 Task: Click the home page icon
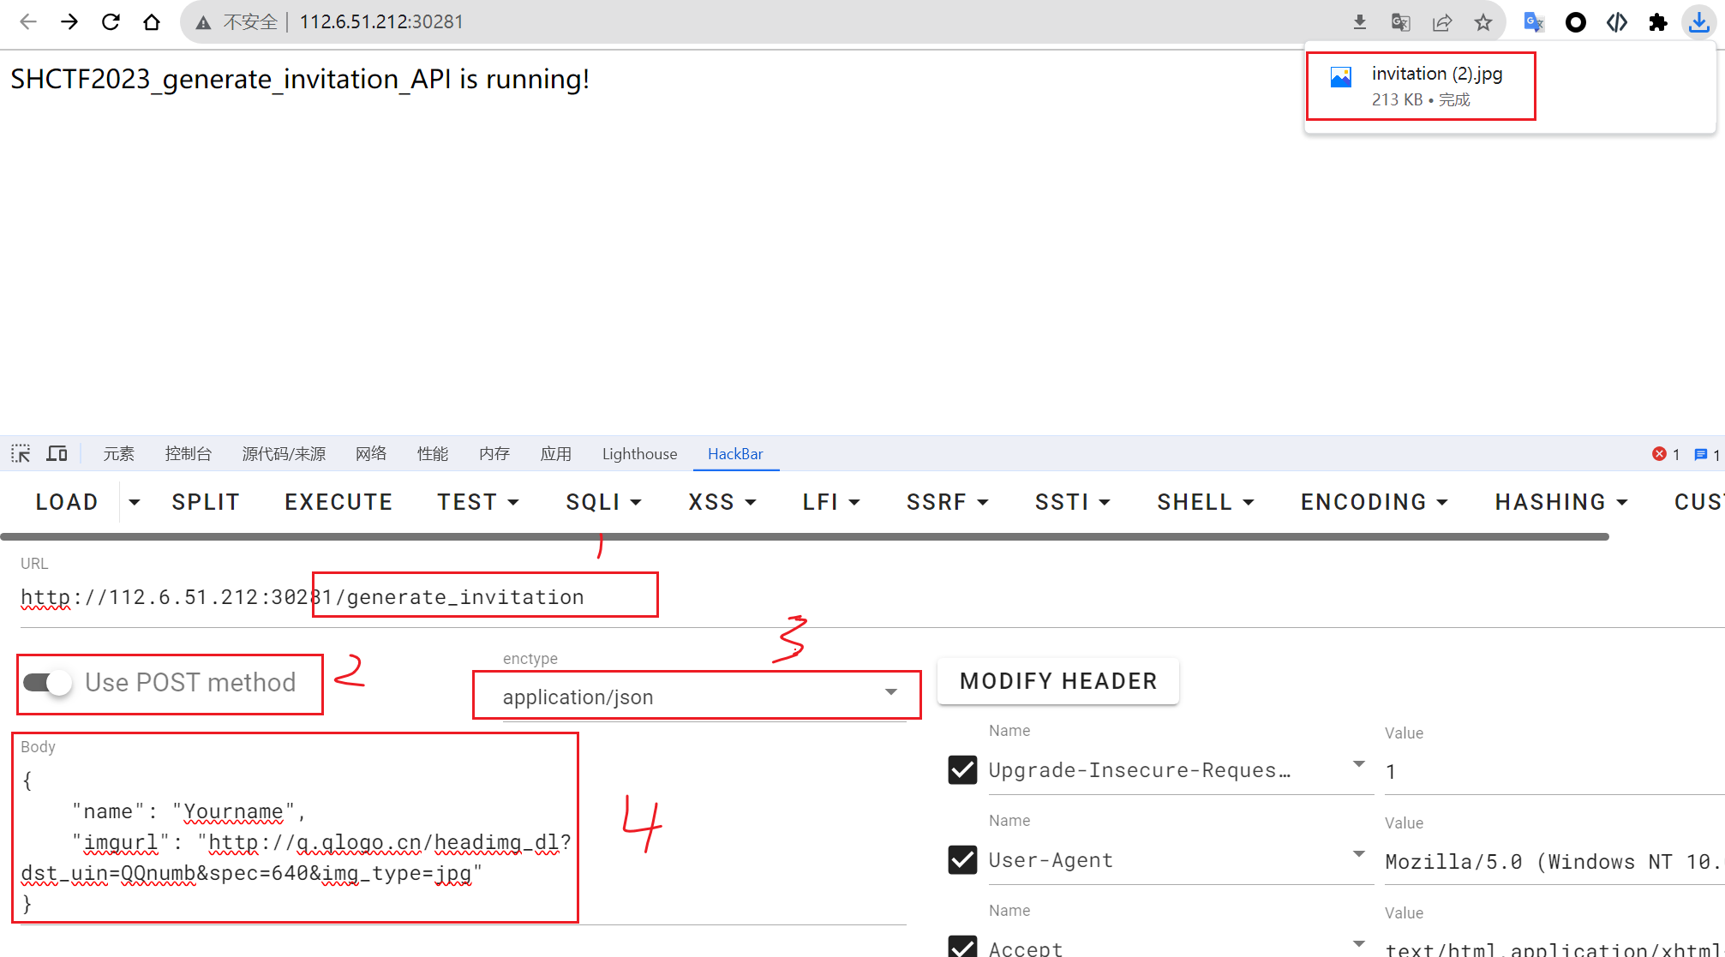[x=152, y=22]
